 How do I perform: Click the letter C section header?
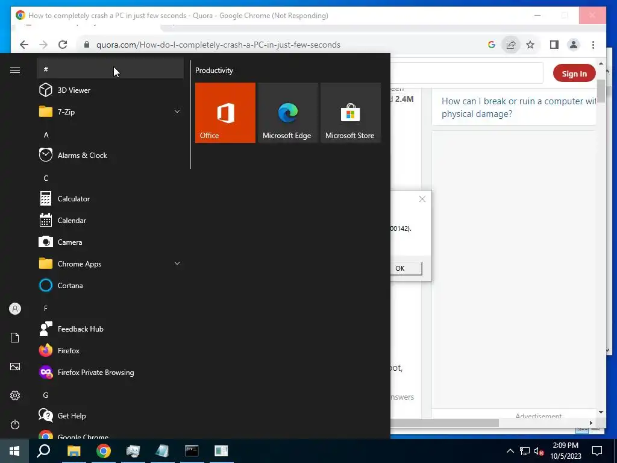pos(46,178)
